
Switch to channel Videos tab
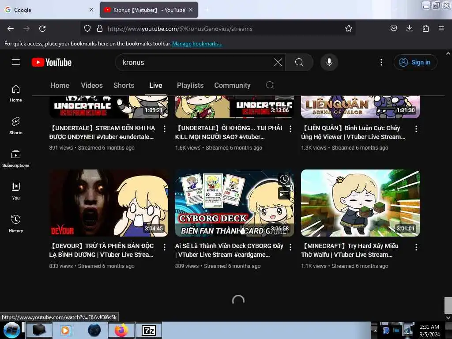click(92, 85)
